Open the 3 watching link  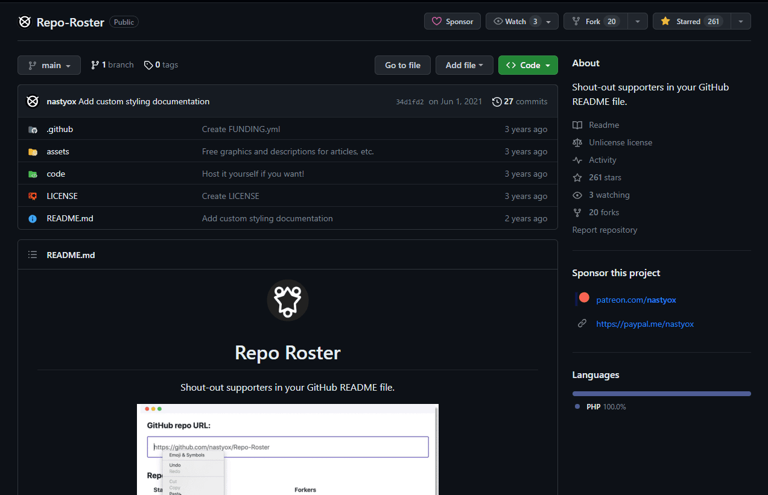[x=609, y=195]
